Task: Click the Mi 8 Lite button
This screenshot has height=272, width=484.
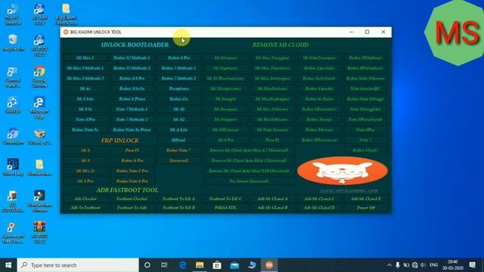Action: tap(85, 99)
